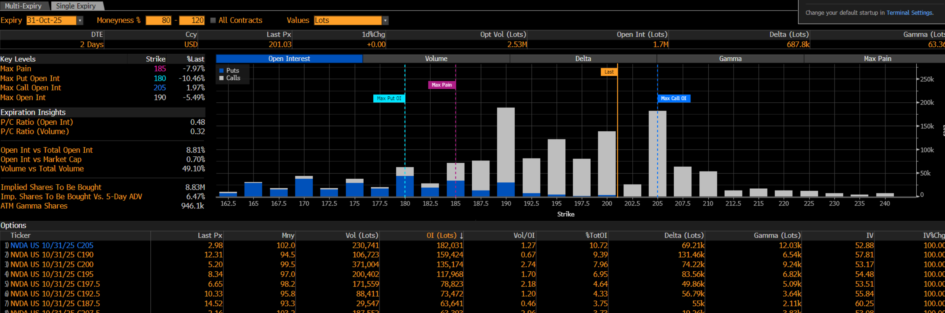Toggle the white Calls legend swatch

pyautogui.click(x=221, y=78)
